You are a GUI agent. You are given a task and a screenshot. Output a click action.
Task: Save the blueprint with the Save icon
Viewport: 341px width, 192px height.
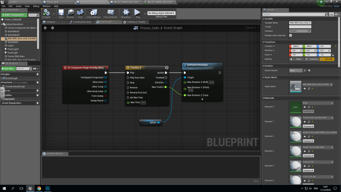[x=61, y=13]
